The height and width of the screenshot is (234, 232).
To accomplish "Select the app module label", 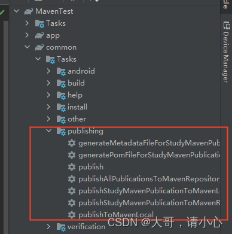I will point(53,36).
